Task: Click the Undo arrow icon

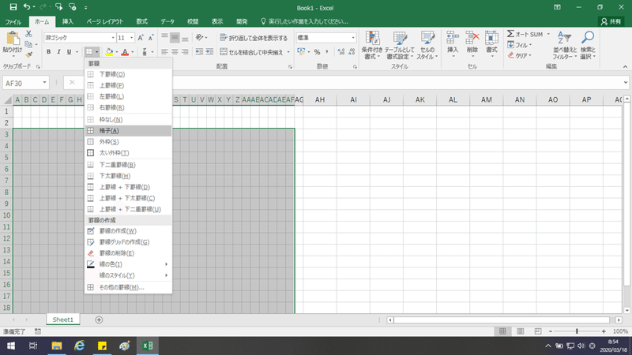Action: [x=27, y=7]
